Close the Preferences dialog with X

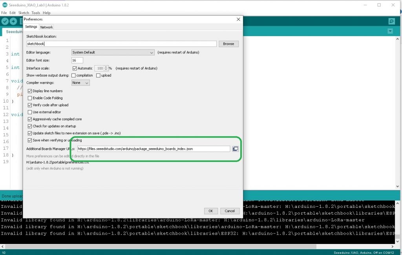(x=238, y=19)
